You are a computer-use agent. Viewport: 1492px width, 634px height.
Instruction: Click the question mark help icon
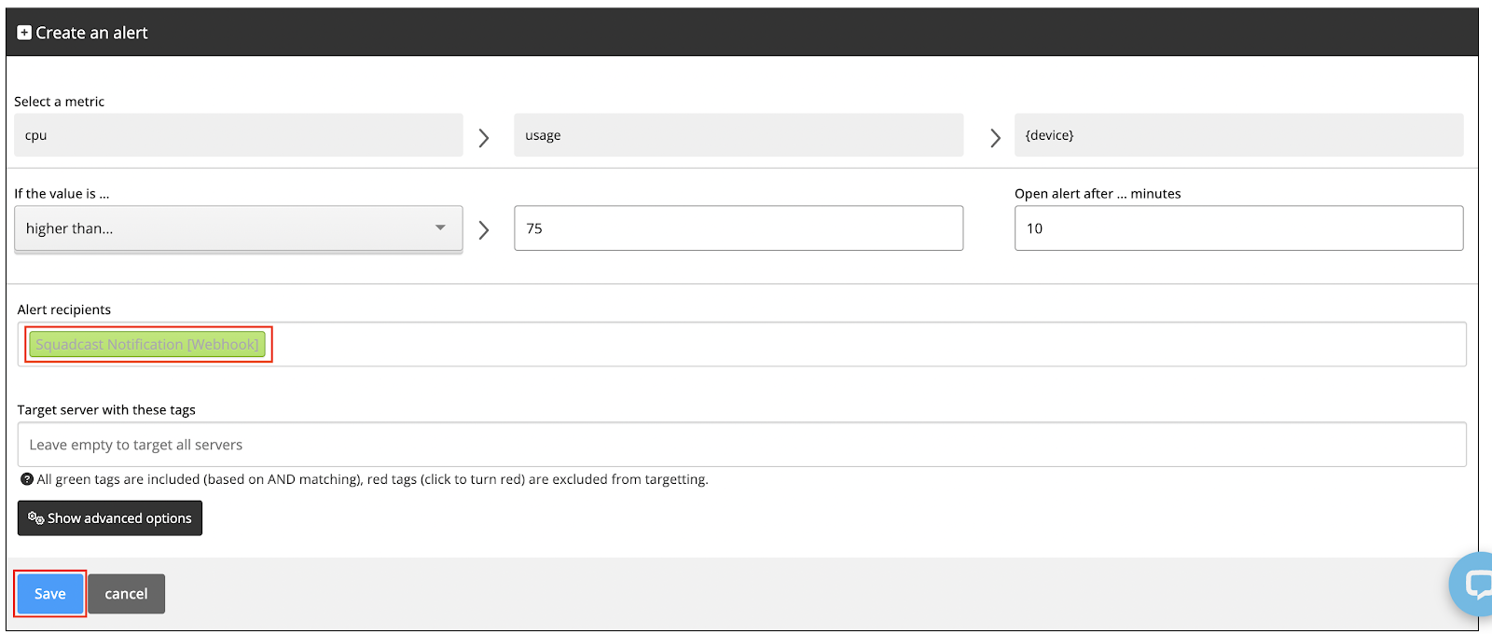click(x=27, y=479)
